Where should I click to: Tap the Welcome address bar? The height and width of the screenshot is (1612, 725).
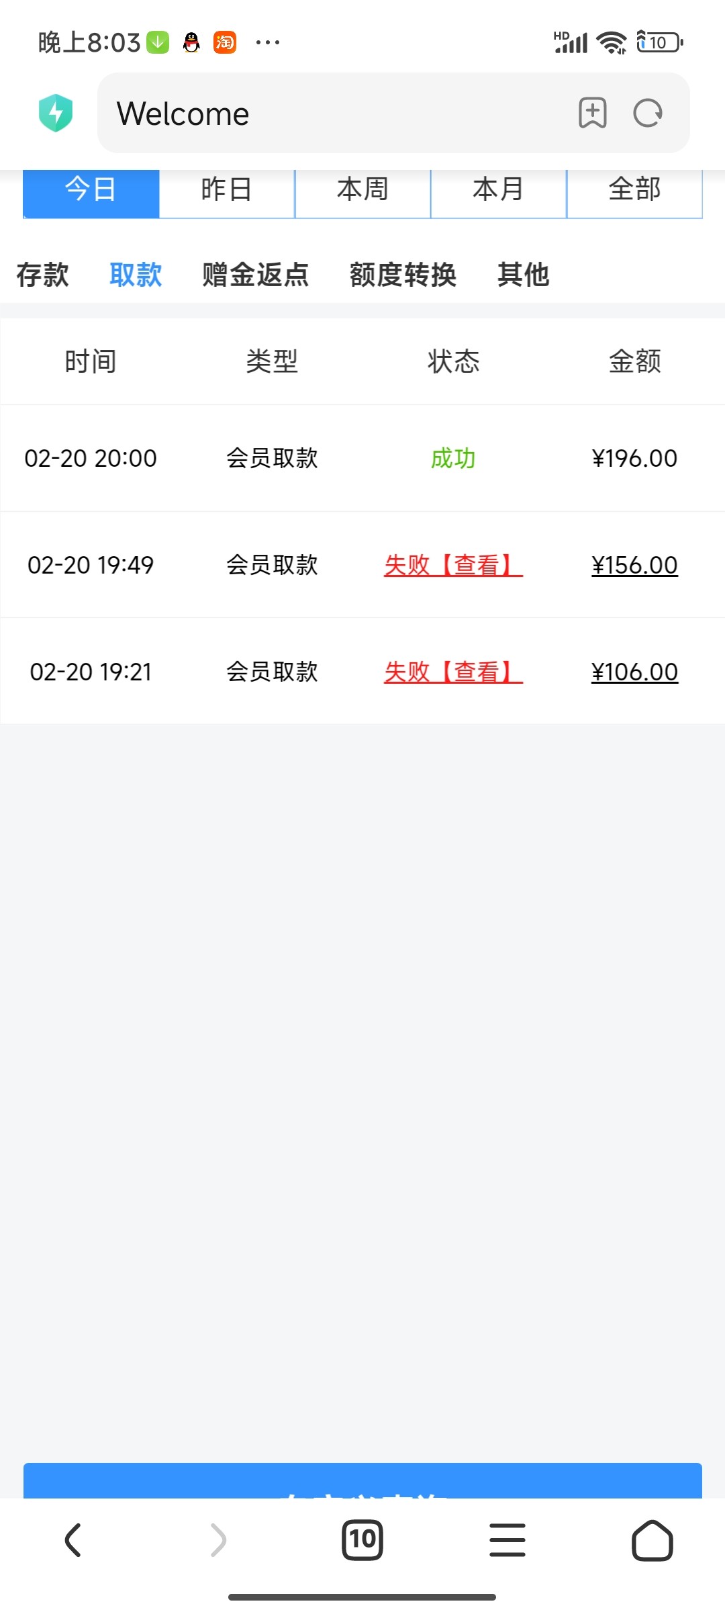[336, 113]
